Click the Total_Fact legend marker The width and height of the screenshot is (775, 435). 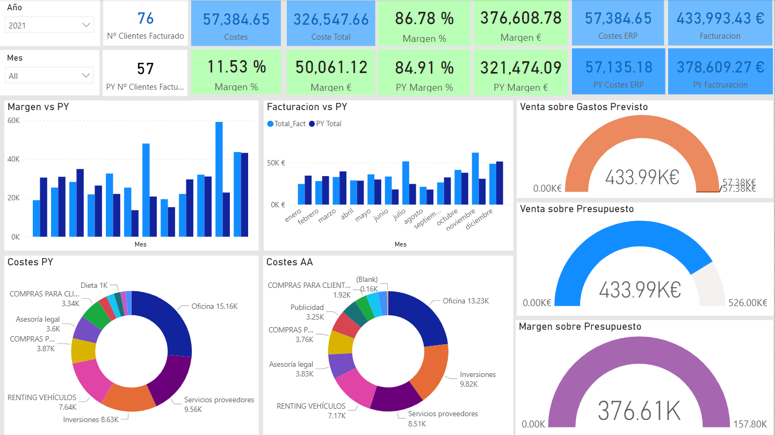[270, 124]
